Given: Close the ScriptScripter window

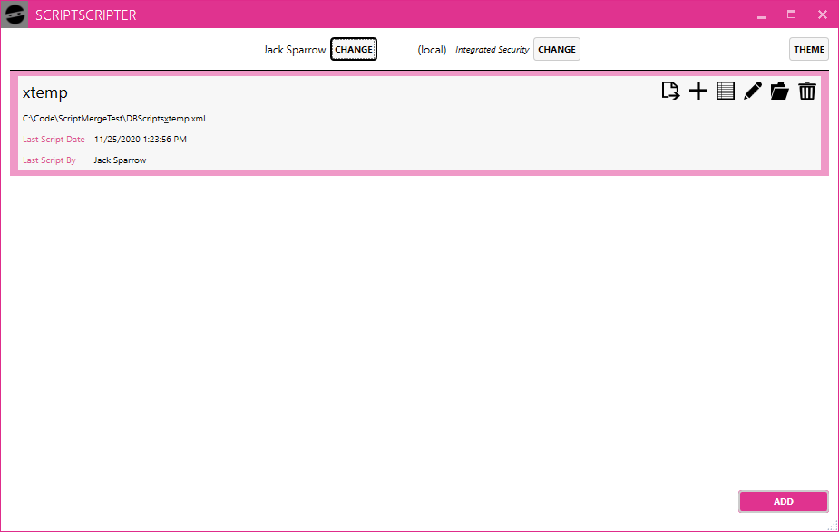Looking at the screenshot, I should point(823,15).
